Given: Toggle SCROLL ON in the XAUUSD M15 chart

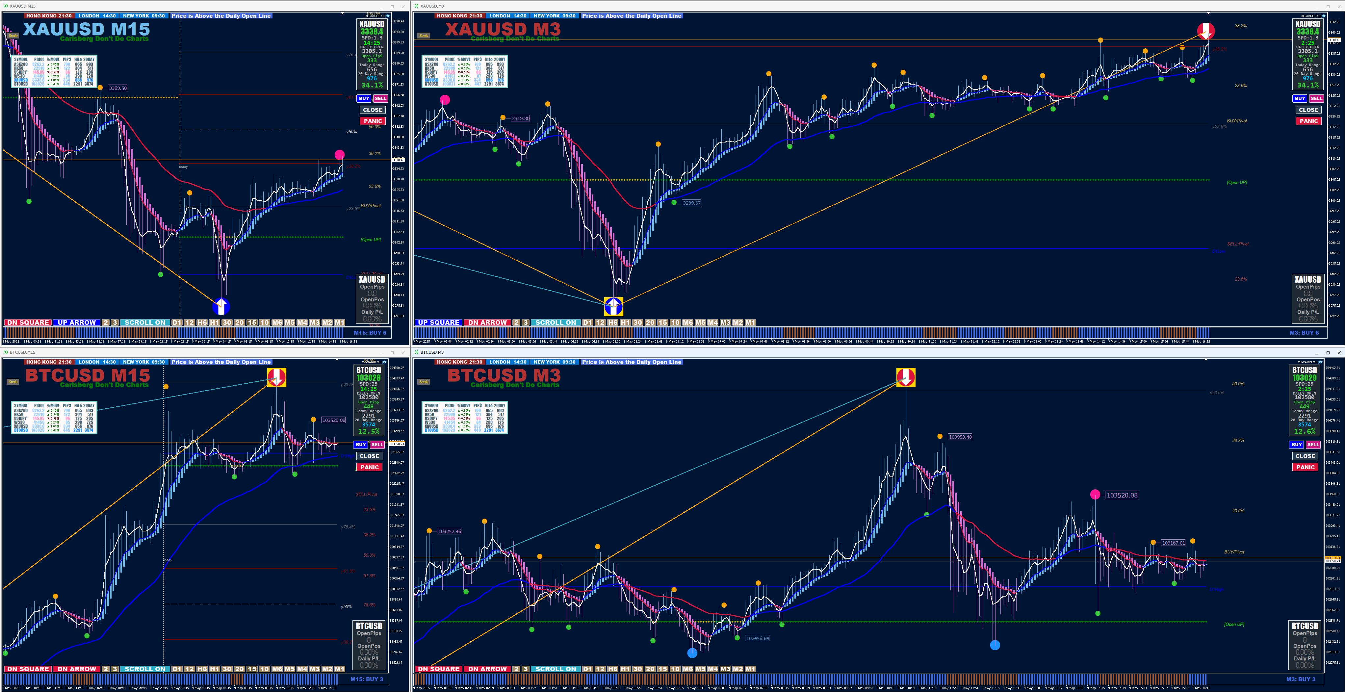Looking at the screenshot, I should pyautogui.click(x=144, y=322).
